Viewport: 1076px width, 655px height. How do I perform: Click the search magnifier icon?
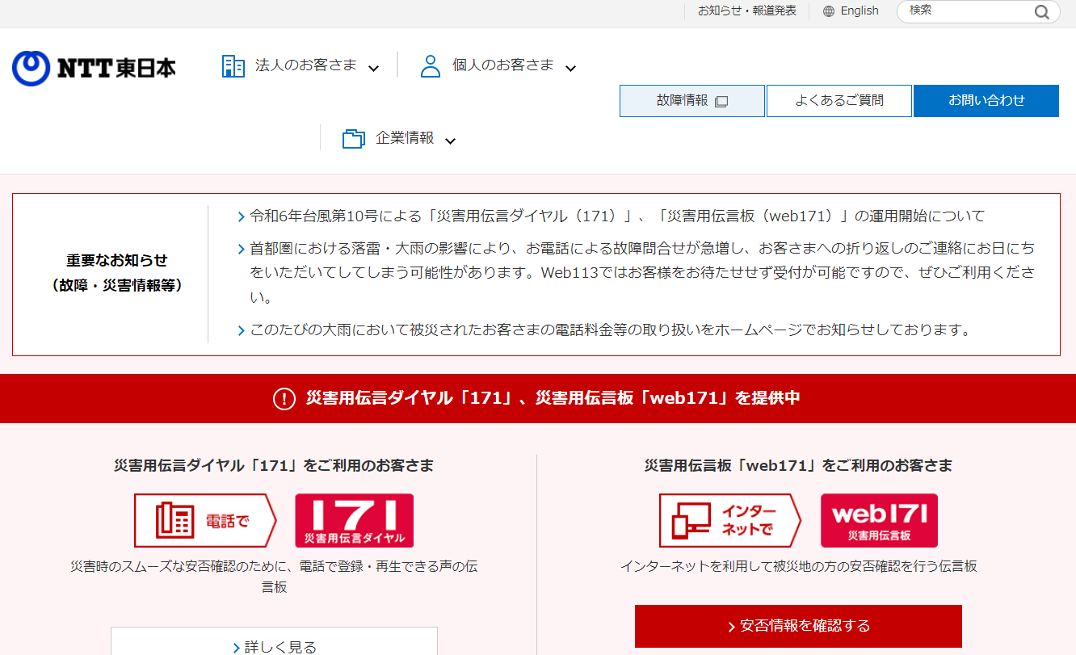point(1042,12)
